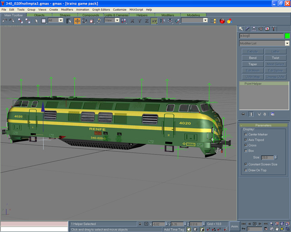Click the Utilities hammer panel icon
Screen dimensions: 291x232
point(274,29)
